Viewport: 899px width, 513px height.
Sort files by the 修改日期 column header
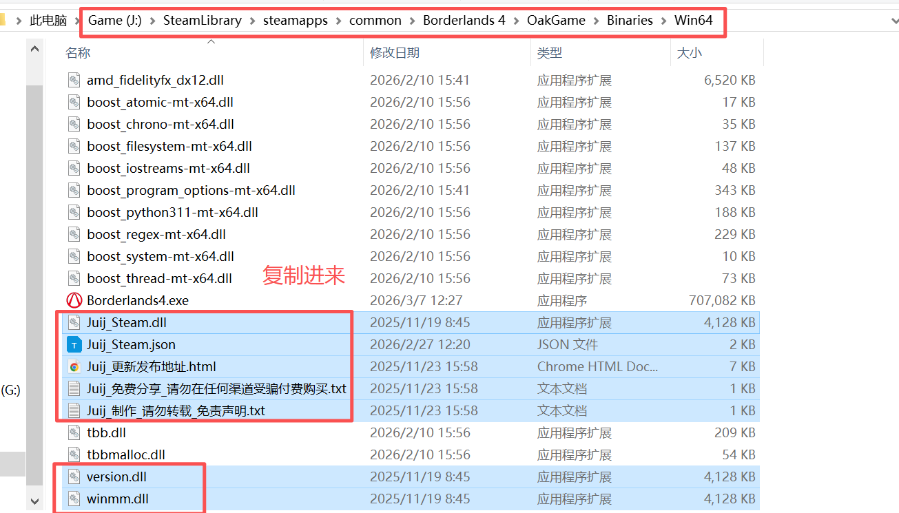(394, 53)
